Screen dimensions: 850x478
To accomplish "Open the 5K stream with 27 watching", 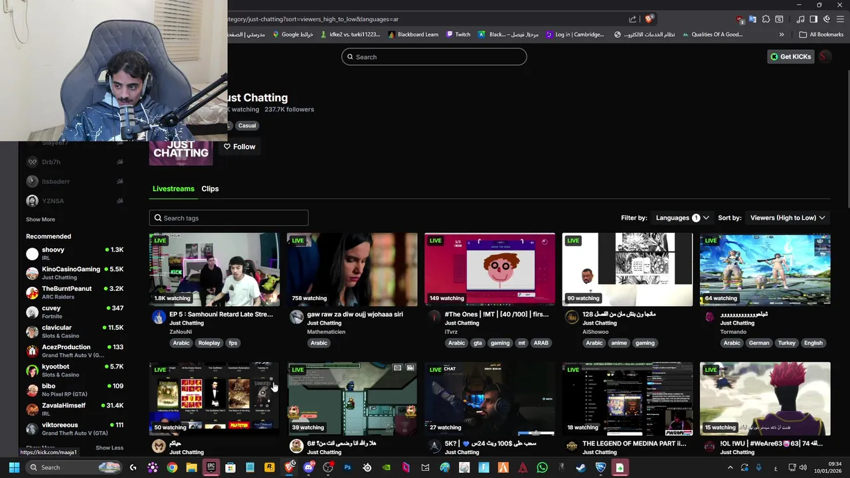I will [489, 399].
